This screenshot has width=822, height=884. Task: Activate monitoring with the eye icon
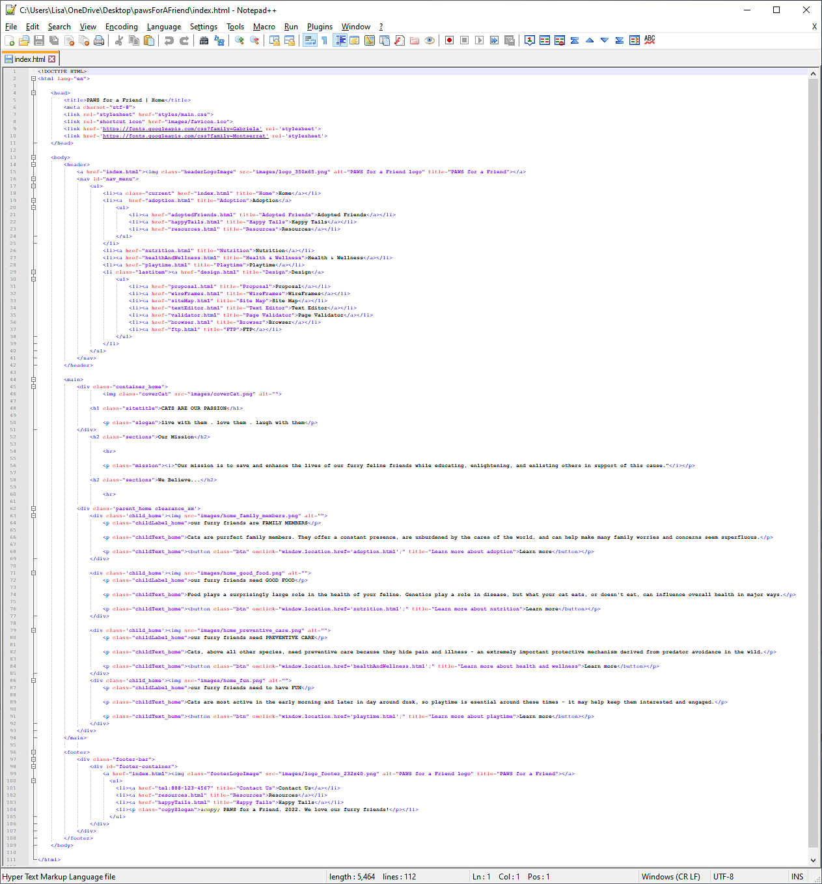[430, 40]
